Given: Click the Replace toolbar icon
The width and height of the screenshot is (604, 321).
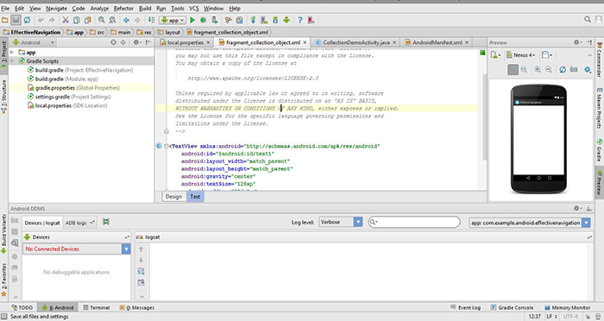Looking at the screenshot, I should 112,20.
